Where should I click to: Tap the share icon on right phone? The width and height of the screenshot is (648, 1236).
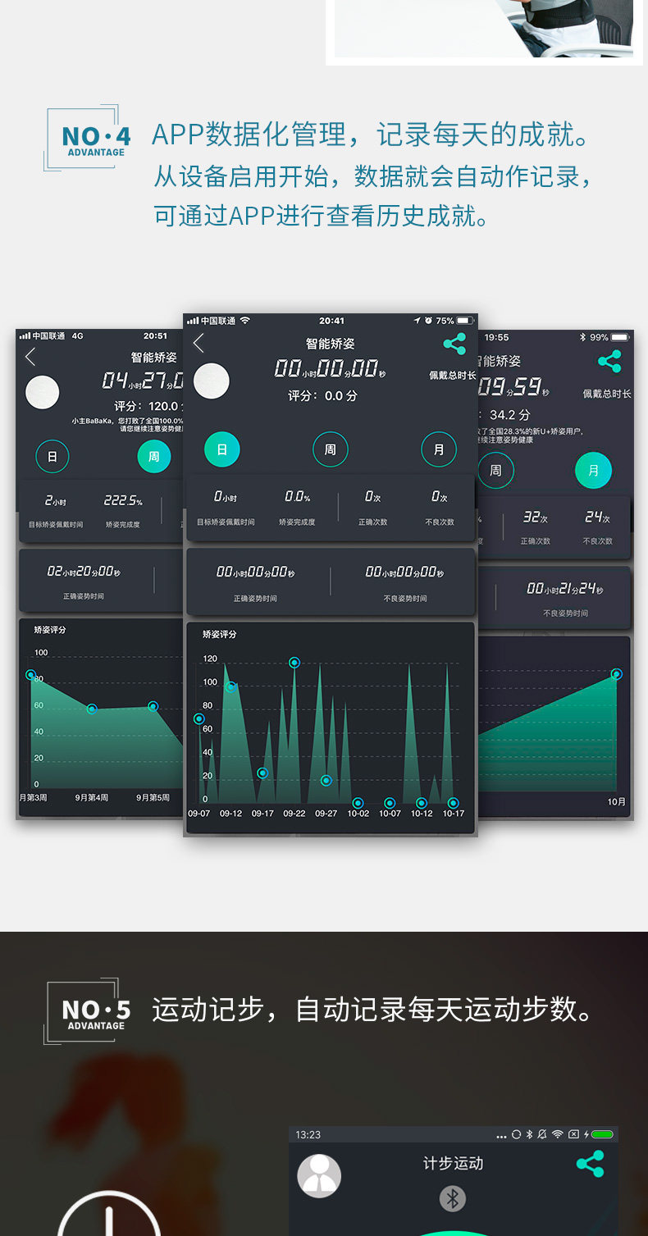tap(609, 361)
